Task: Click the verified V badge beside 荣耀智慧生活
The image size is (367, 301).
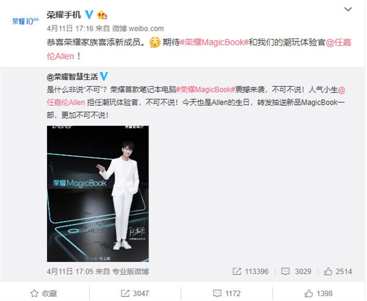Action: coord(104,76)
